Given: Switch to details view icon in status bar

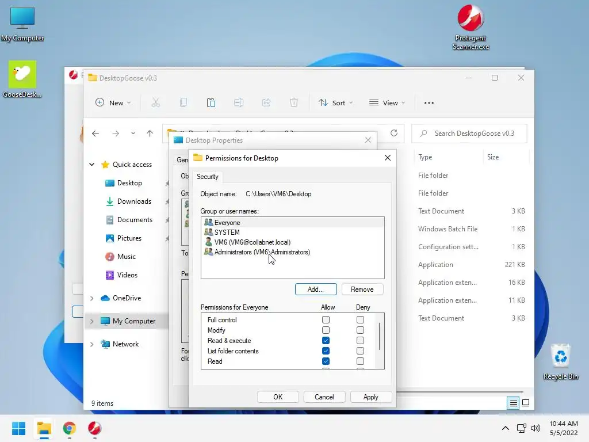Looking at the screenshot, I should (513, 403).
